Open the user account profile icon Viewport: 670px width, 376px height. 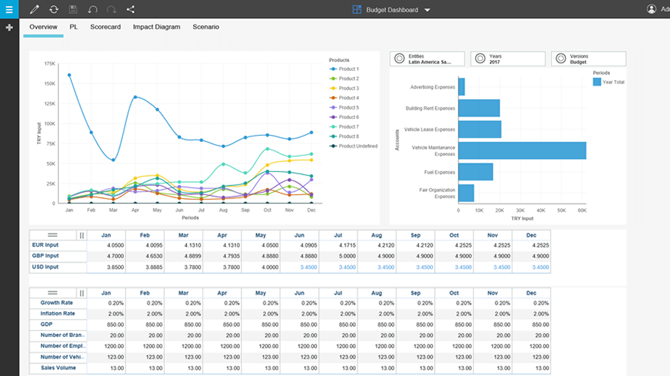pyautogui.click(x=651, y=9)
